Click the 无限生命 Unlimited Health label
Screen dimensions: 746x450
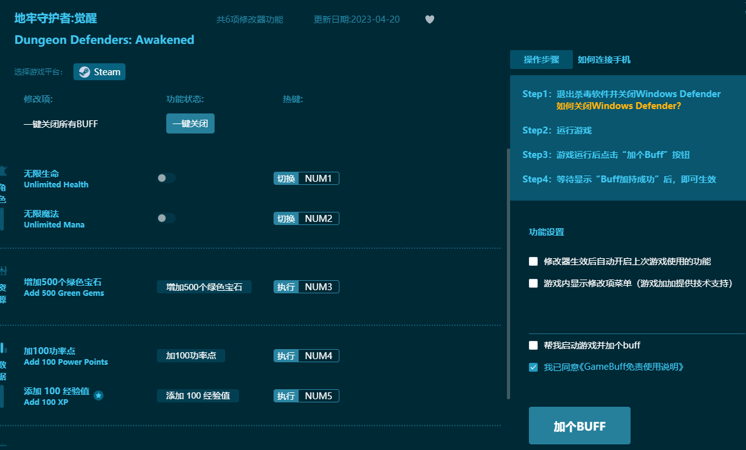pos(56,179)
